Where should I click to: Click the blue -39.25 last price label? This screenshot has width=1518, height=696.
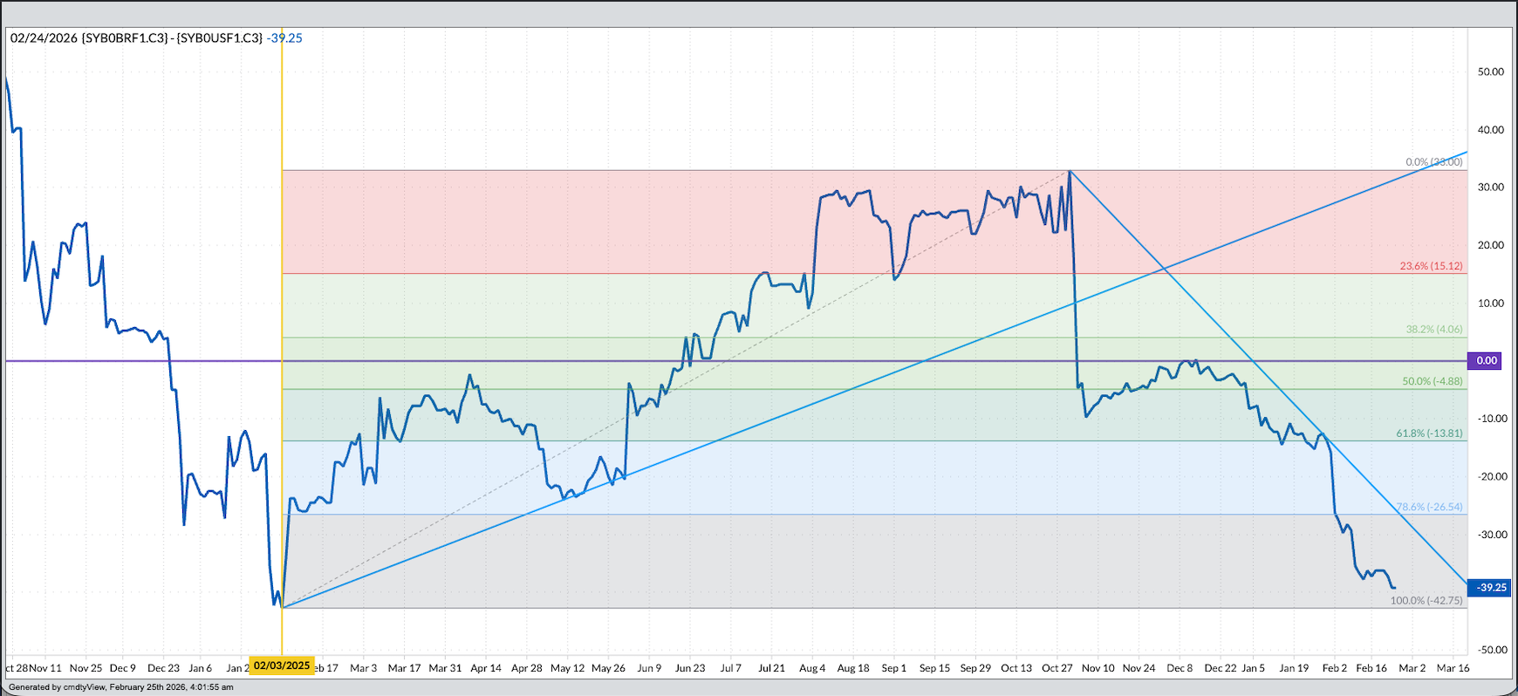pyautogui.click(x=1491, y=587)
